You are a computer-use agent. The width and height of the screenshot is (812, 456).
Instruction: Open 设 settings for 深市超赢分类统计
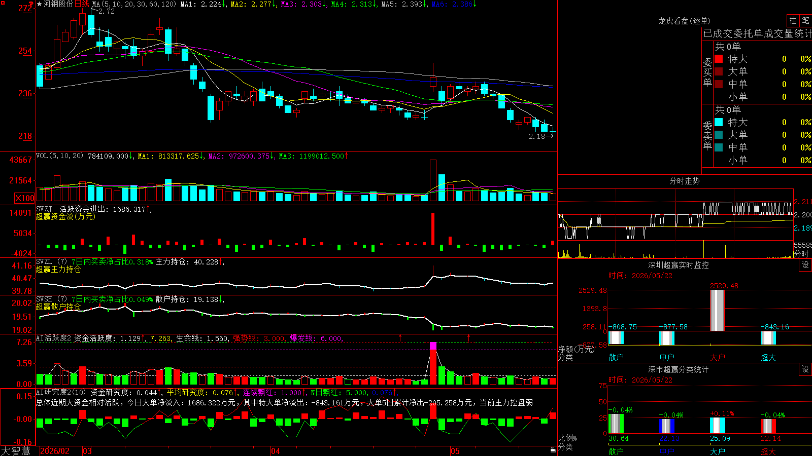click(805, 369)
